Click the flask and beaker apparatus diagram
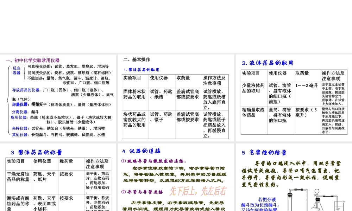The width and height of the screenshot is (352, 211). (x=328, y=200)
